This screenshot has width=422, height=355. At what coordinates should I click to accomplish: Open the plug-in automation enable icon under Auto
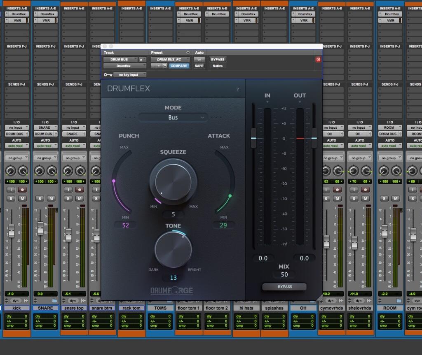(x=199, y=59)
